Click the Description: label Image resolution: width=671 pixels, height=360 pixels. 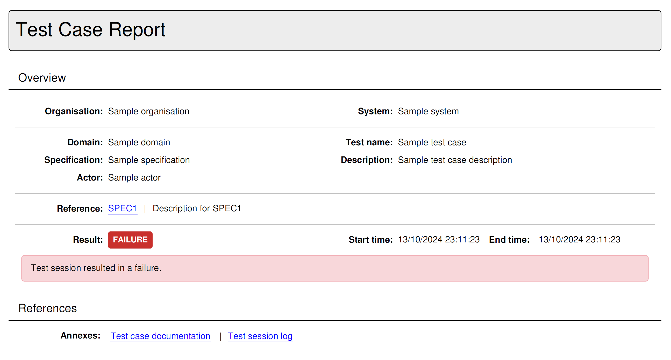tap(367, 160)
